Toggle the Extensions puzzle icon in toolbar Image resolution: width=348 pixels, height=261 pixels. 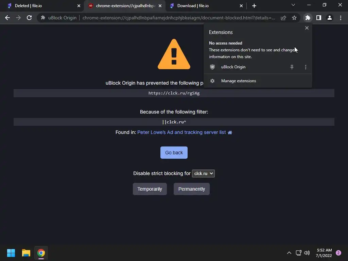(x=308, y=18)
